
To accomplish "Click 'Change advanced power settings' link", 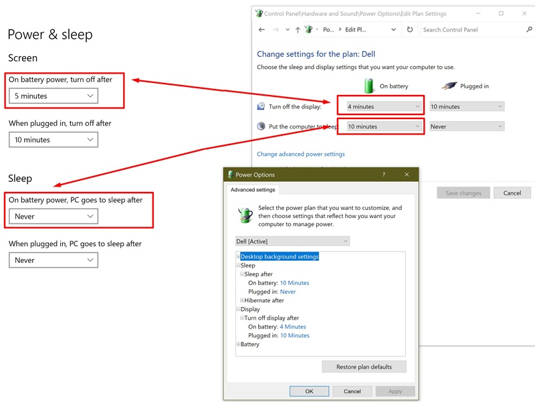I will [301, 154].
